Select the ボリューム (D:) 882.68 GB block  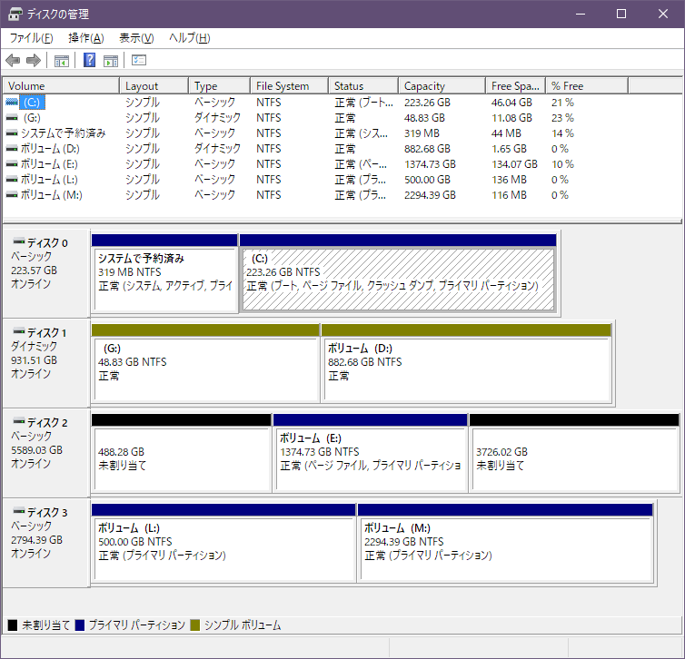(x=466, y=363)
